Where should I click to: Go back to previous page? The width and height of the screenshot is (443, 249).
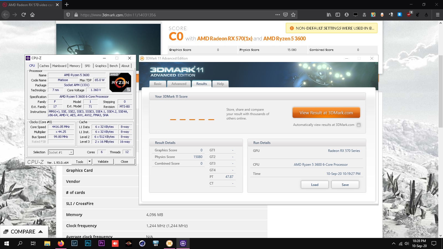pos(6,15)
